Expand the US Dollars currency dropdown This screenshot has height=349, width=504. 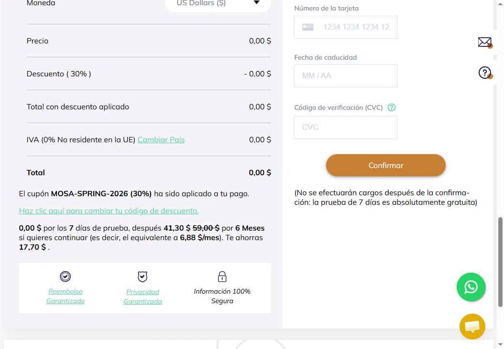(x=218, y=4)
